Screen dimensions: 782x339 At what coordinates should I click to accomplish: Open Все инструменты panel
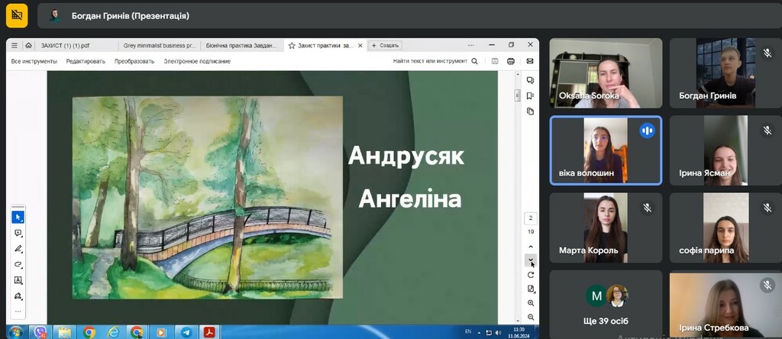click(x=34, y=61)
